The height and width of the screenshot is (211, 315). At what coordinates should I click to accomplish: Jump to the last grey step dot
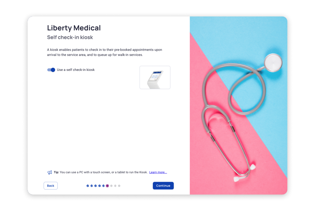pos(119,186)
